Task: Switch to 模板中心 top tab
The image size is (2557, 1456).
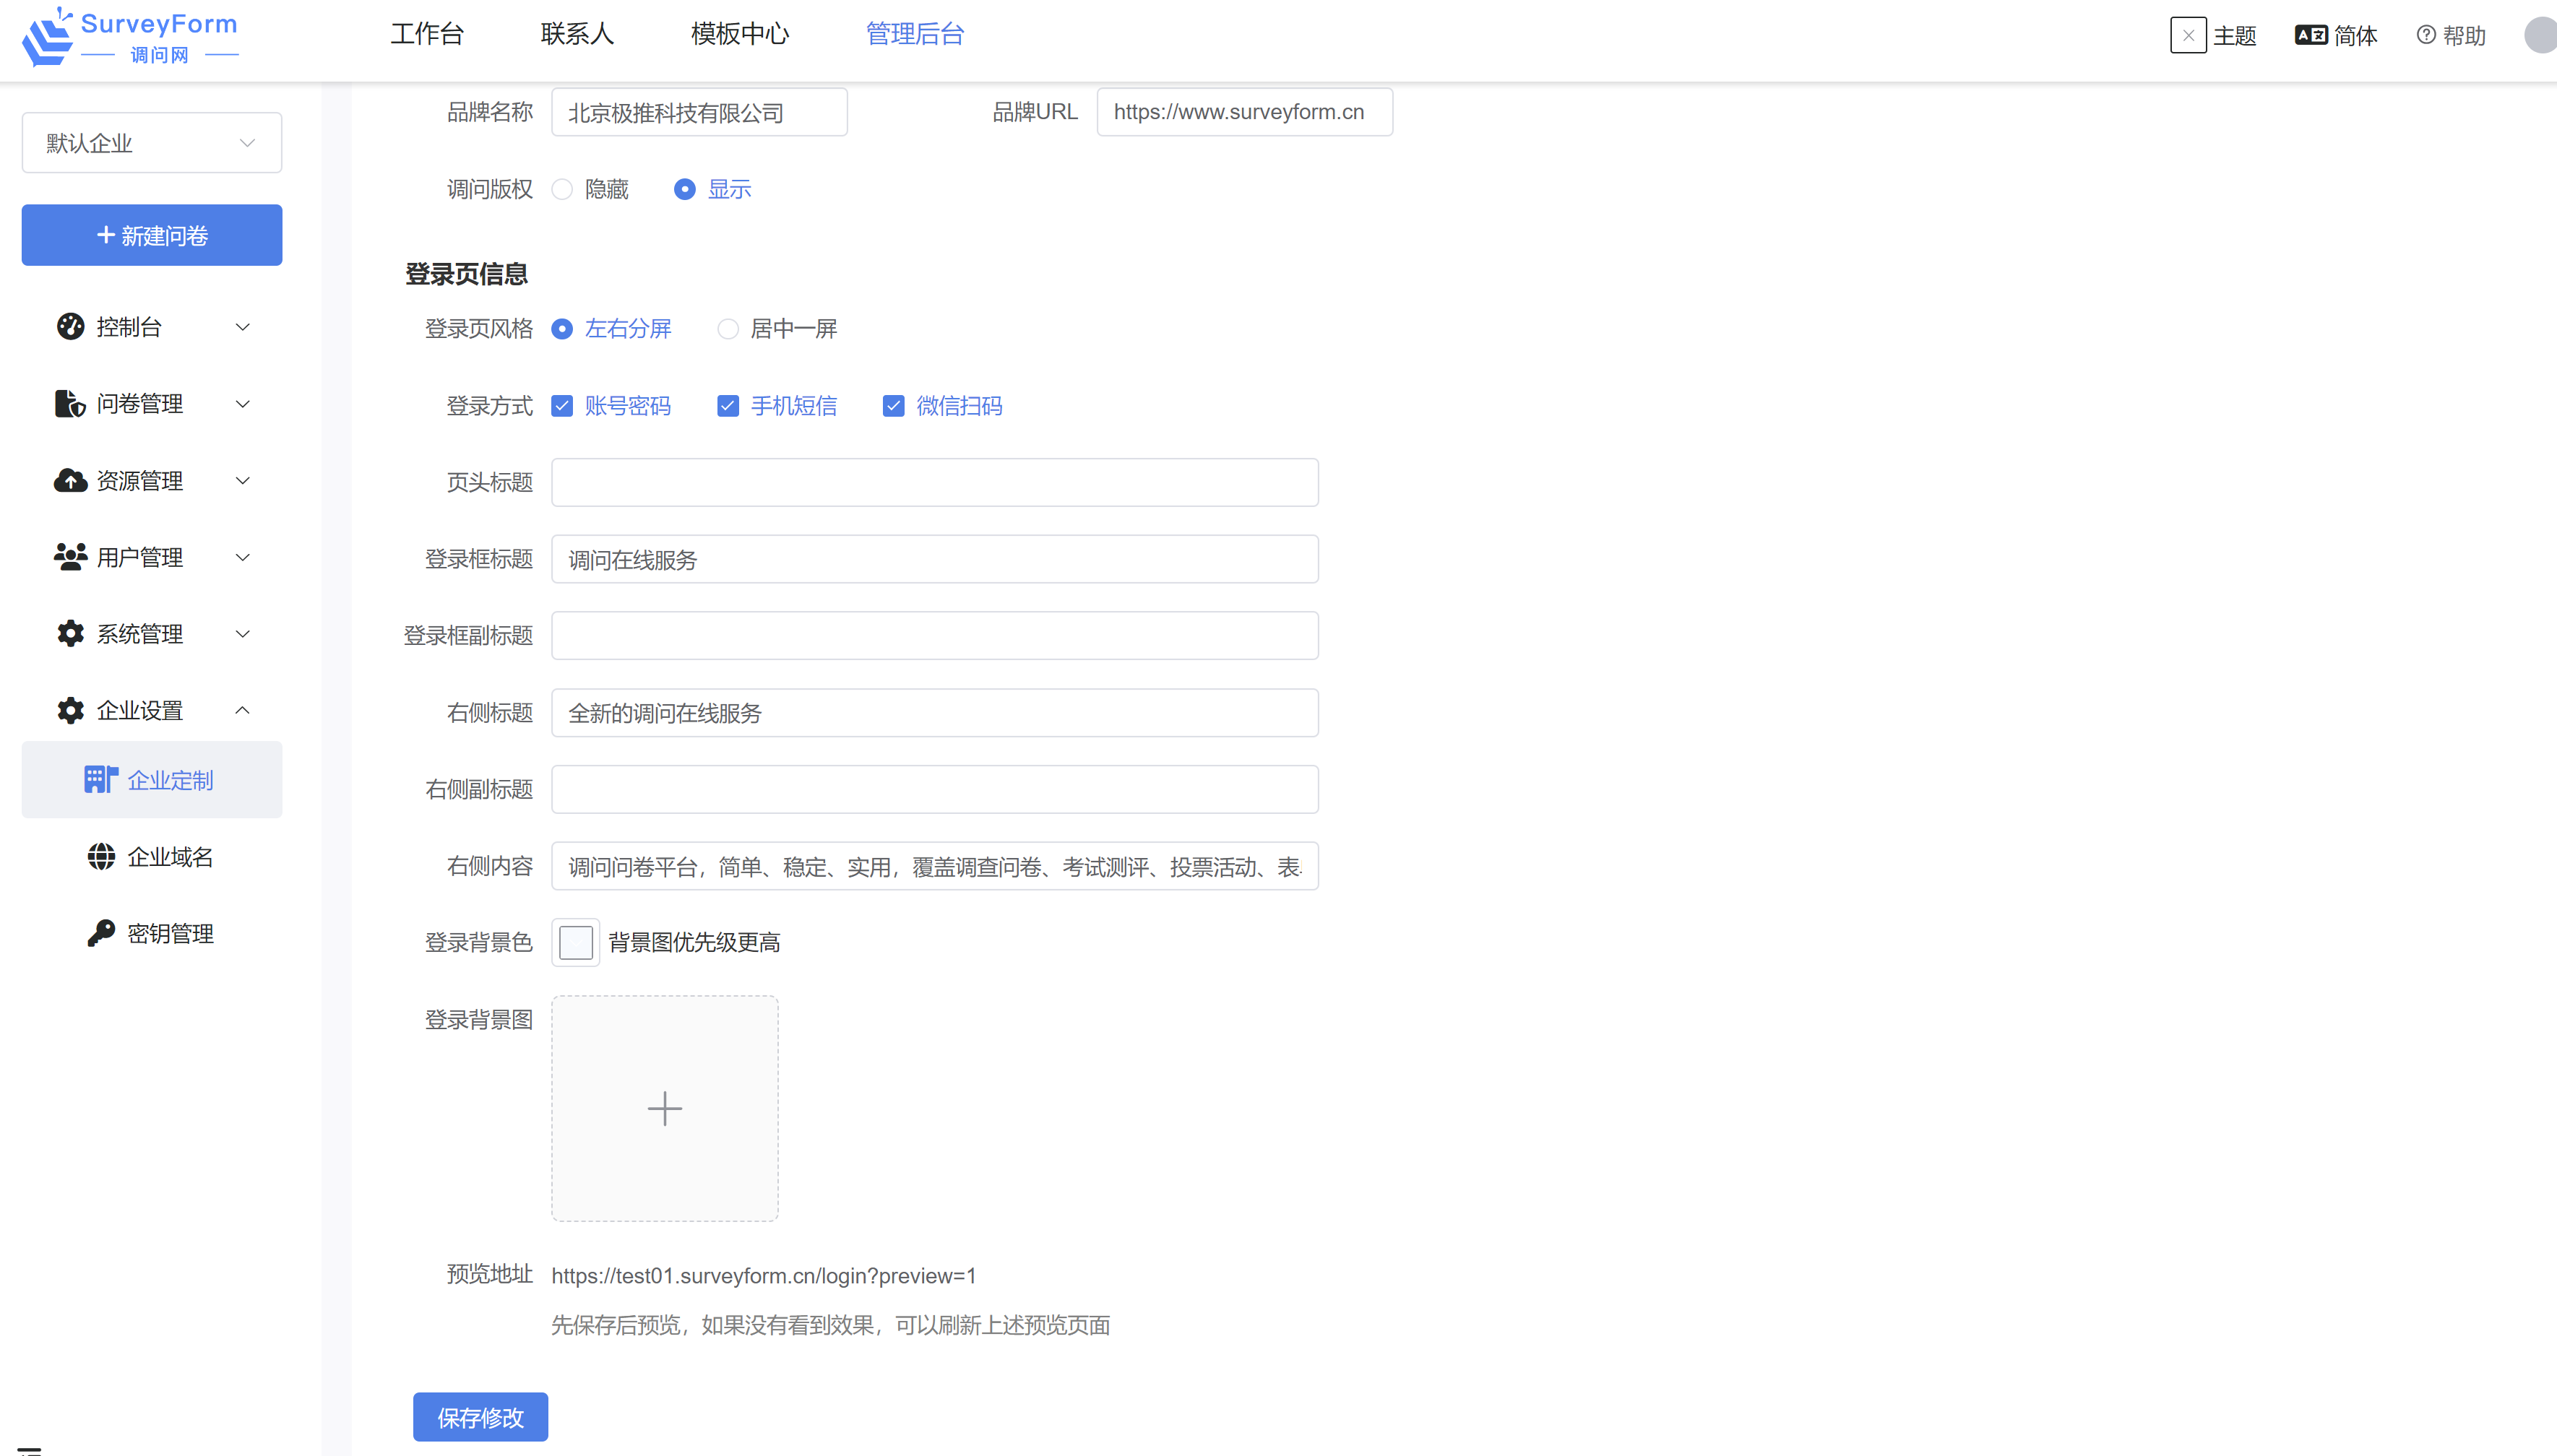Action: click(739, 34)
